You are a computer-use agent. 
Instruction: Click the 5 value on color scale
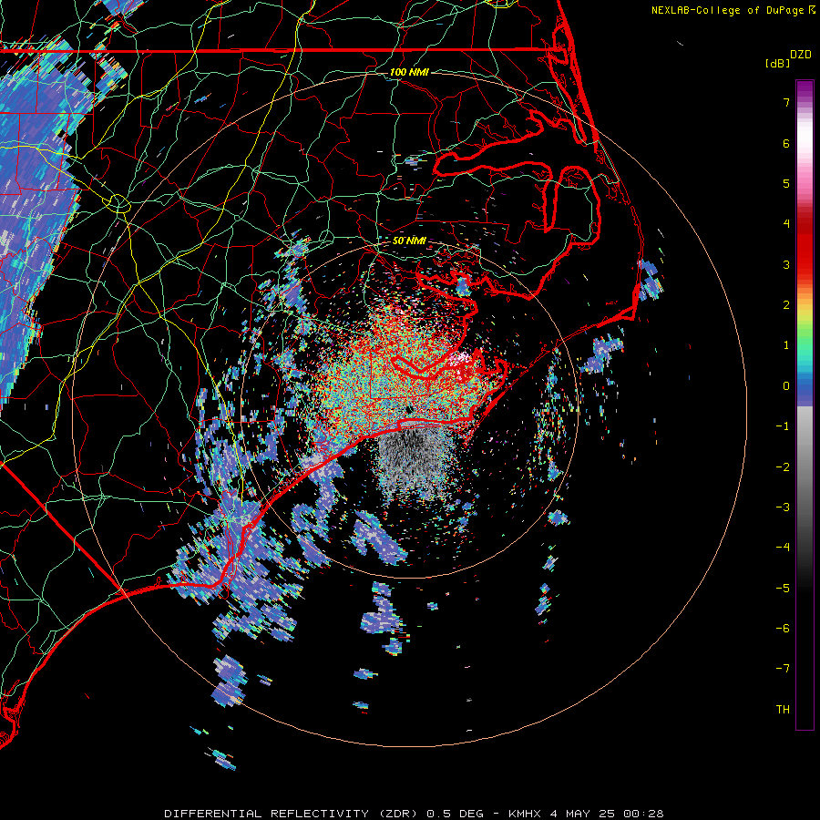tap(786, 183)
